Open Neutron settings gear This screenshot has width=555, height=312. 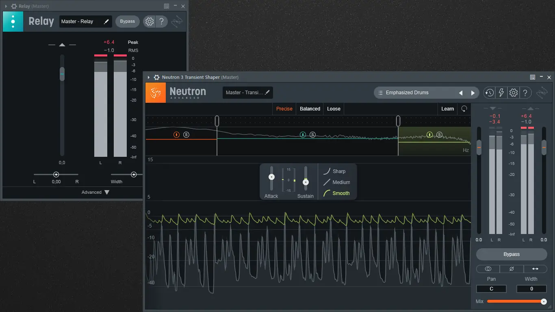click(514, 93)
